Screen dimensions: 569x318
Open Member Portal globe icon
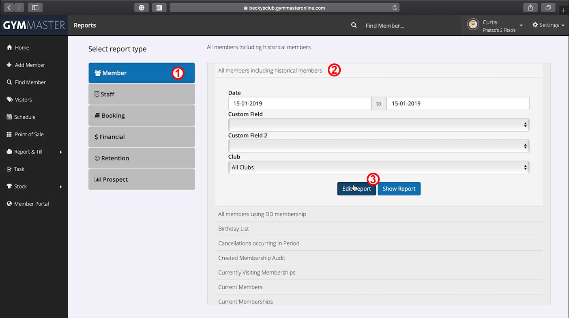coord(9,204)
